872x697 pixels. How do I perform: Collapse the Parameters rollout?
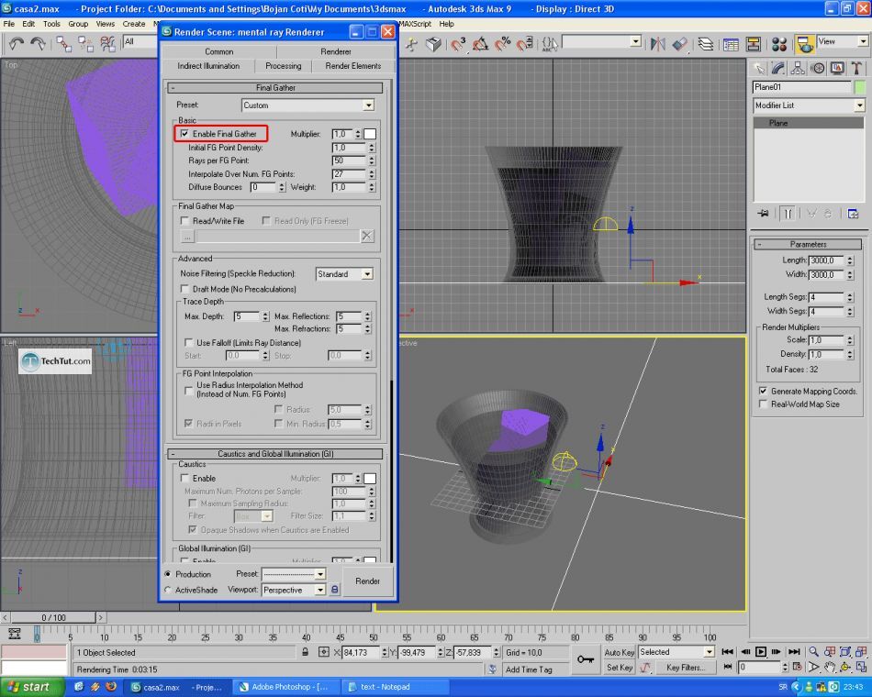pyautogui.click(x=808, y=244)
